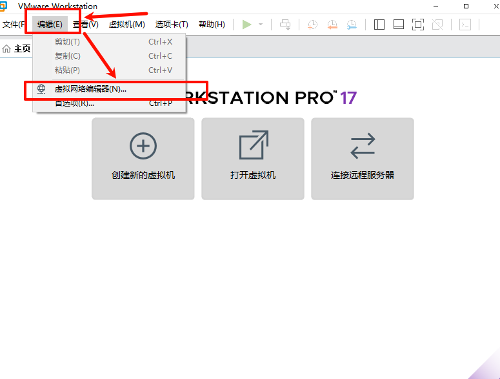Toggle the thumbnail bar view icon
The height and width of the screenshot is (379, 500).
tap(399, 25)
